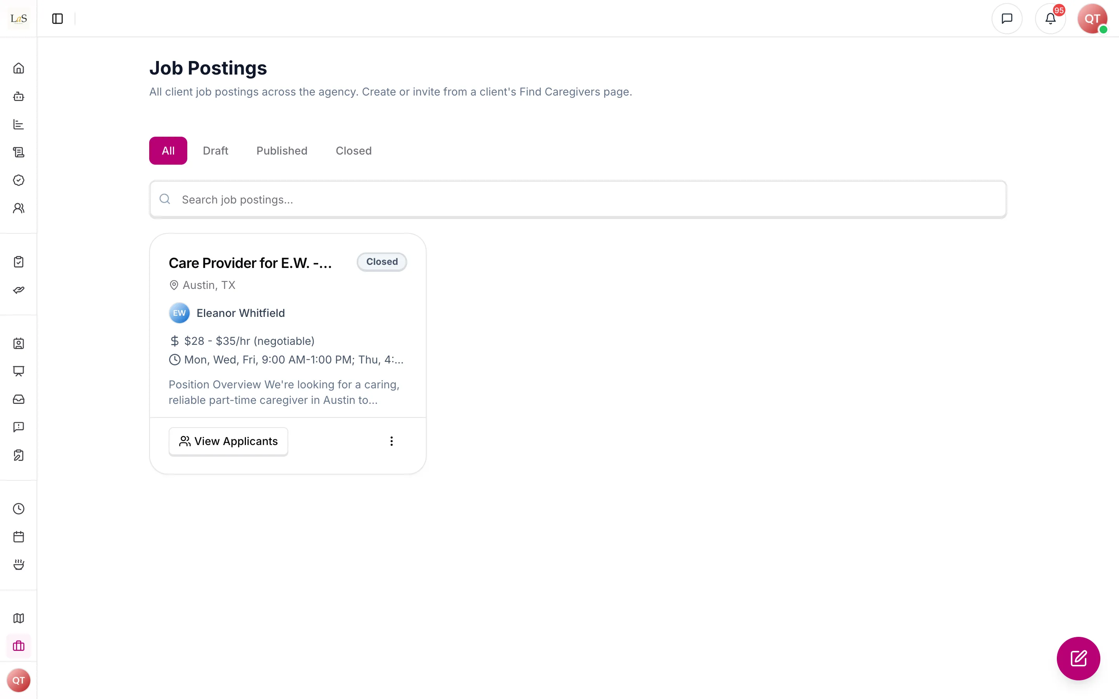
Task: Open the three-dot menu on job card
Action: point(391,442)
